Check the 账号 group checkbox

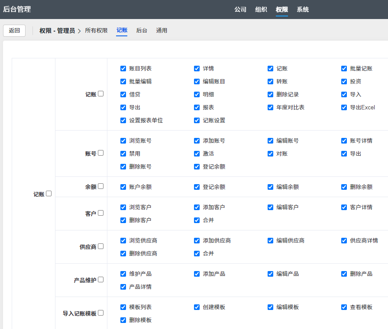pyautogui.click(x=101, y=153)
